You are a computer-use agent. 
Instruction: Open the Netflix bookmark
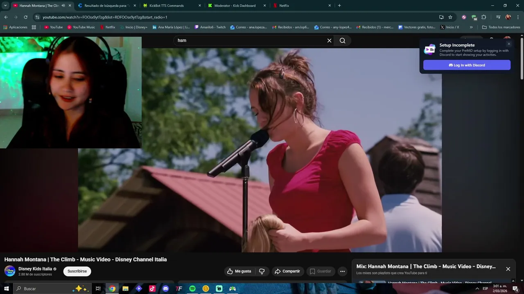tap(108, 27)
